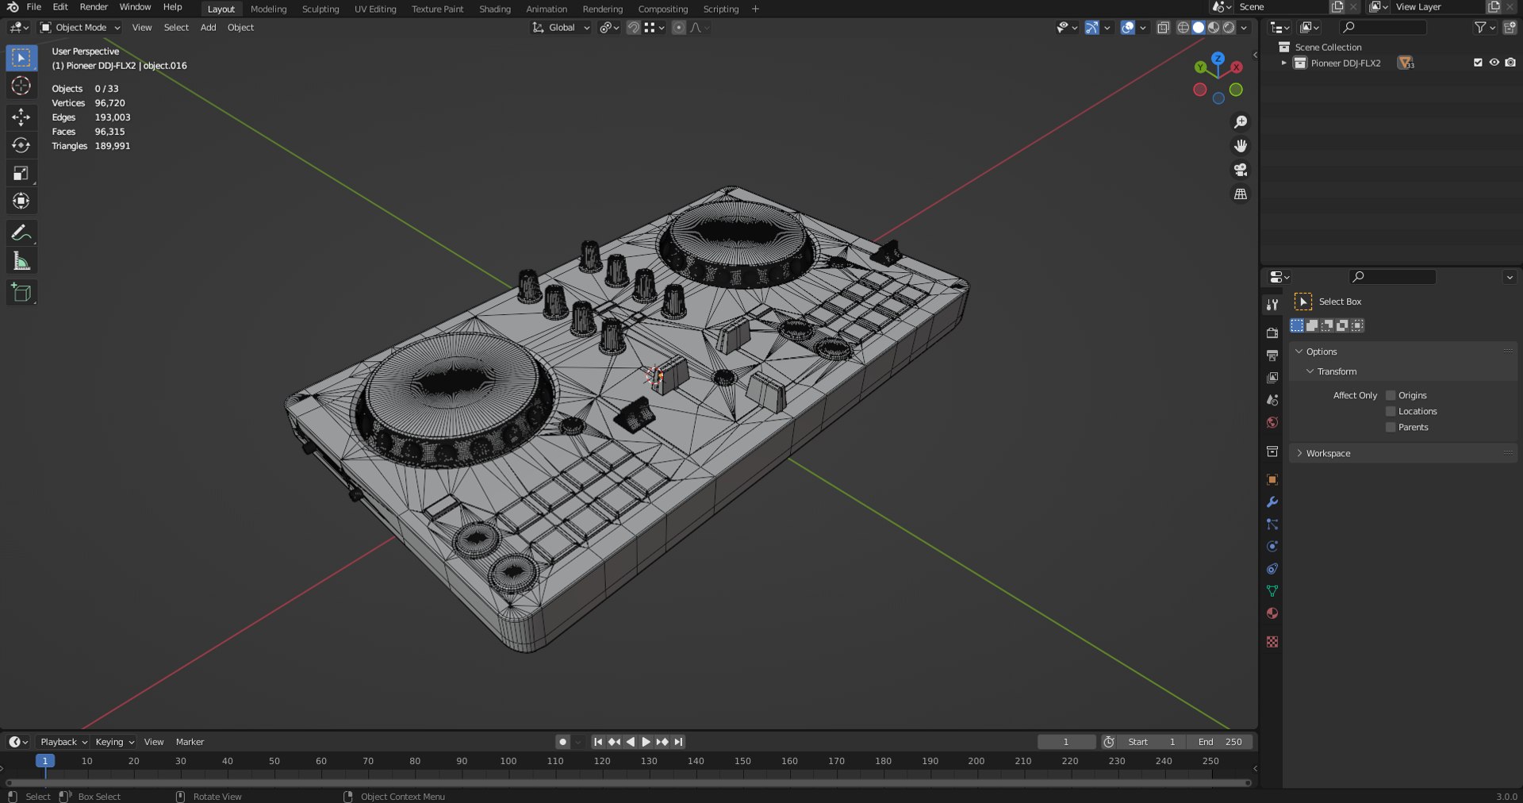Enable Affect Only Parents checkbox

tap(1391, 427)
